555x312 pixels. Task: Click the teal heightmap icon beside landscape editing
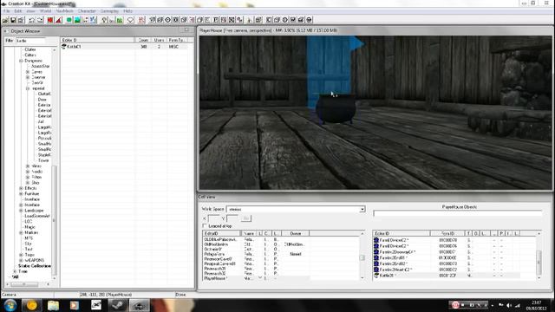pyautogui.click(x=77, y=20)
